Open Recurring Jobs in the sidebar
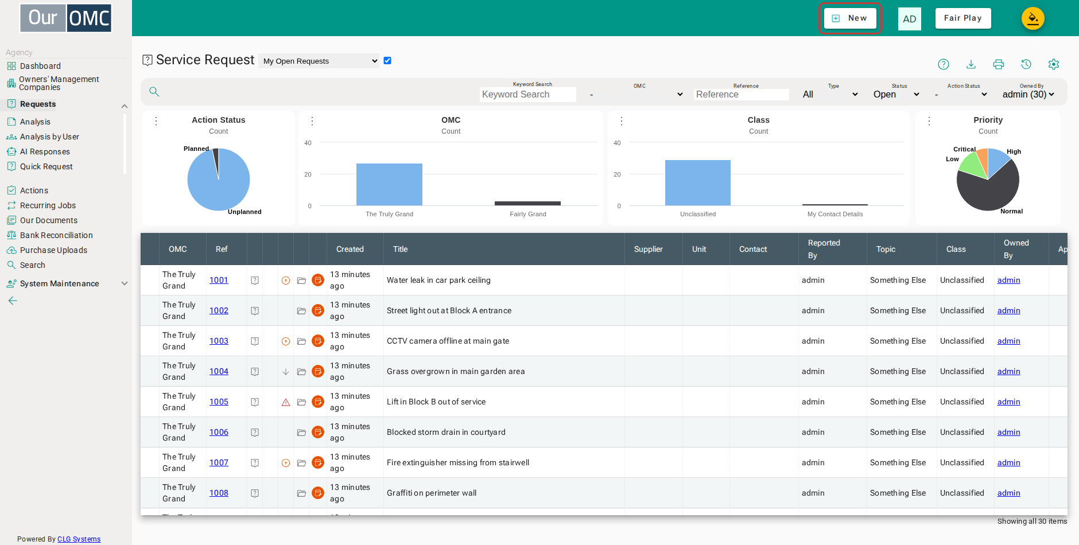Screen dimensions: 1079x545 point(48,205)
